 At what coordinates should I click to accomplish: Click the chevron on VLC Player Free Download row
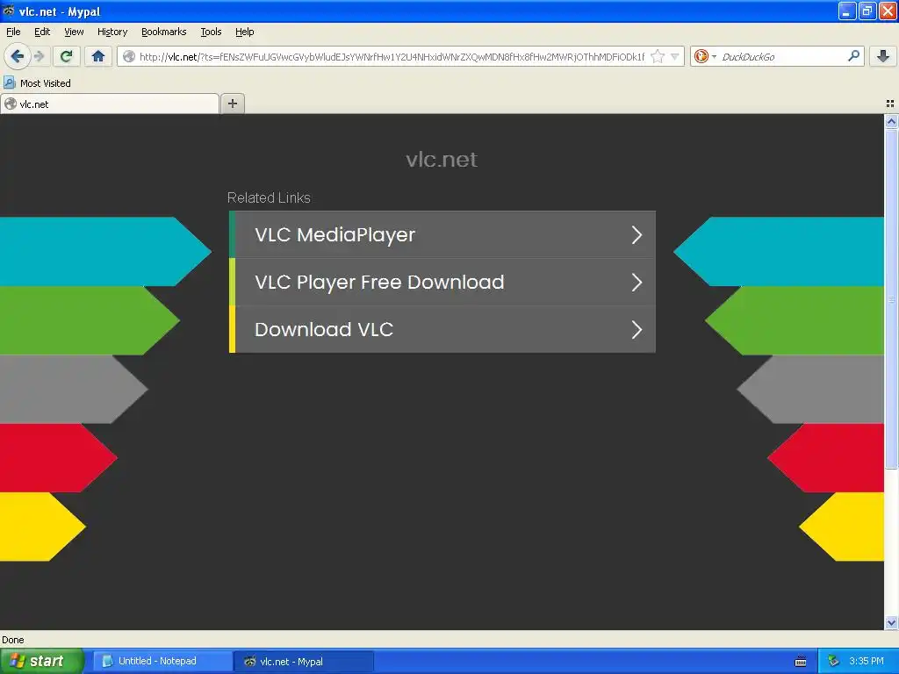pyautogui.click(x=636, y=283)
